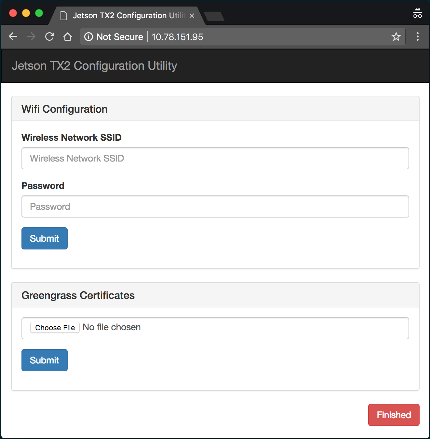Viewport: 430px width, 439px height.
Task: Click the Greengrass Certificates panel heading
Action: click(78, 295)
